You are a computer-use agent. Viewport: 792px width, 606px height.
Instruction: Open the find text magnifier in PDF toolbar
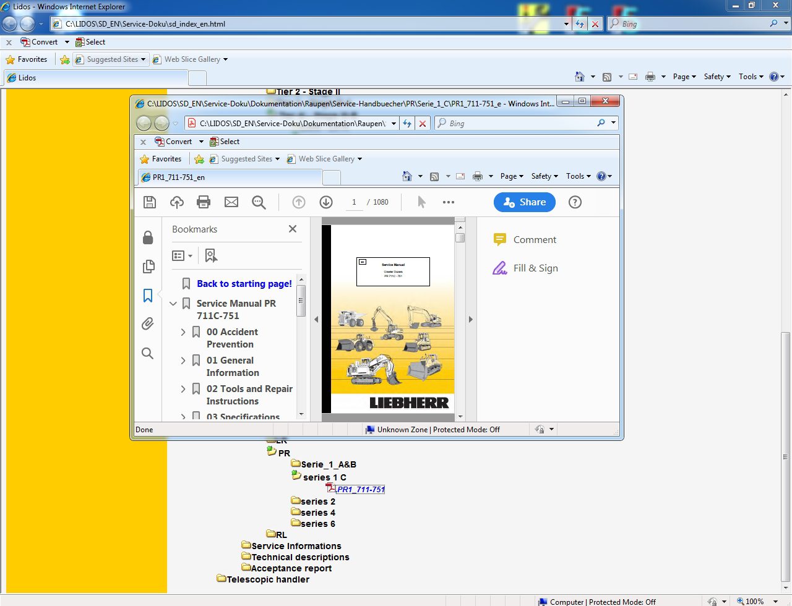[259, 202]
